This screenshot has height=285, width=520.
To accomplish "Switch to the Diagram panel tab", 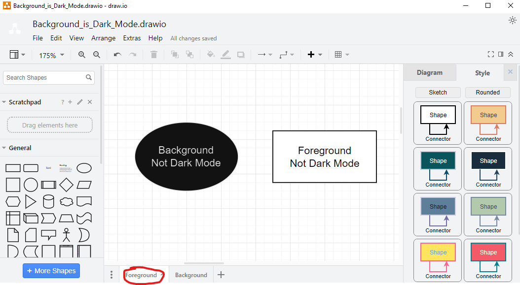I will click(430, 72).
